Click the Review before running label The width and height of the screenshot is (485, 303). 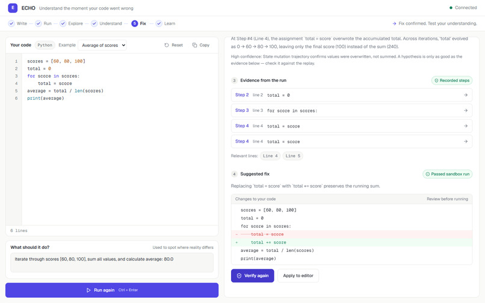(447, 199)
